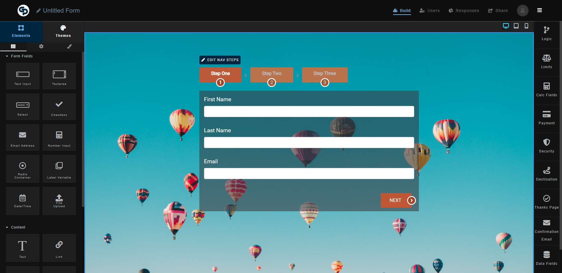The height and width of the screenshot is (273, 562).
Task: Open the hamburger main menu
Action: [539, 10]
